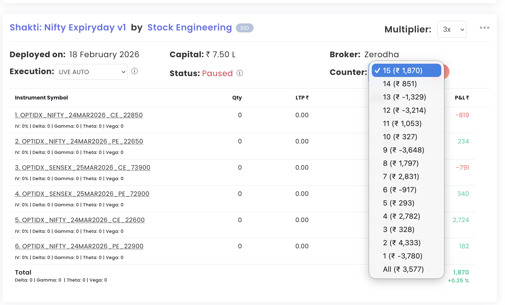Select counter 1 (₹ -3,780) option
Viewport: 505px width, 305px height.
[x=403, y=256]
